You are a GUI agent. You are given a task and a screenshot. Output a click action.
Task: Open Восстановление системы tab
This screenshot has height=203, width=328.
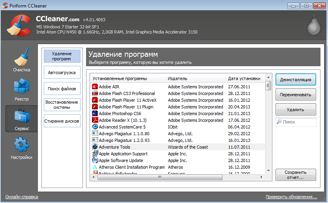[x=62, y=104]
